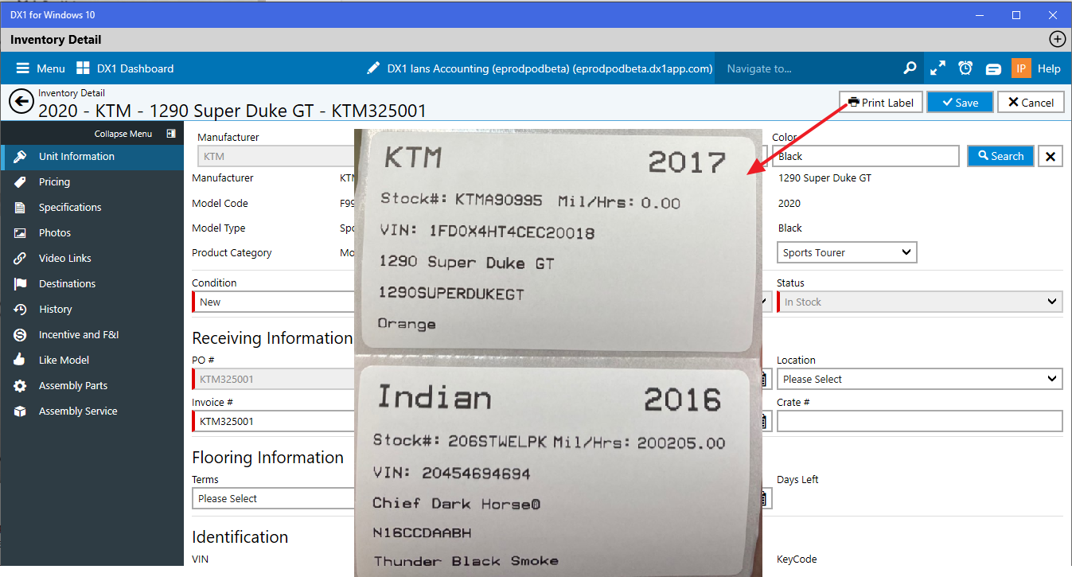Open Destinations section
The width and height of the screenshot is (1072, 577).
click(92, 284)
